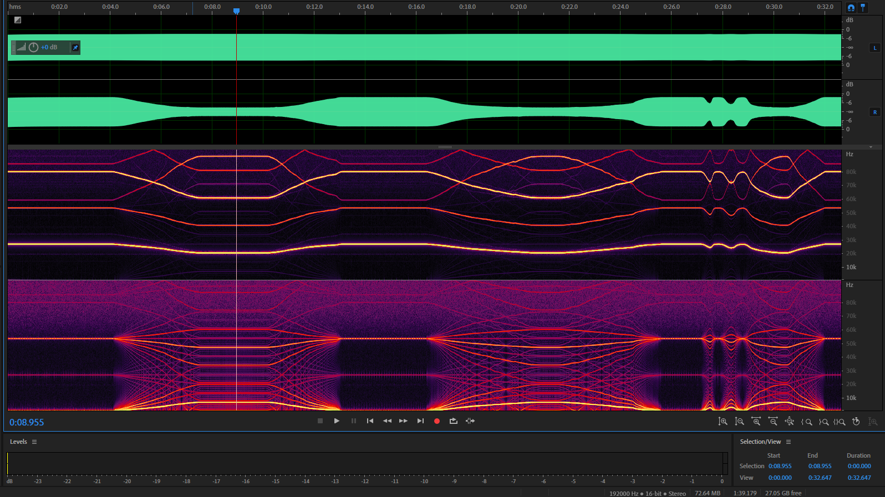This screenshot has height=497, width=885.
Task: Pause playback with the Pause button
Action: pos(354,421)
